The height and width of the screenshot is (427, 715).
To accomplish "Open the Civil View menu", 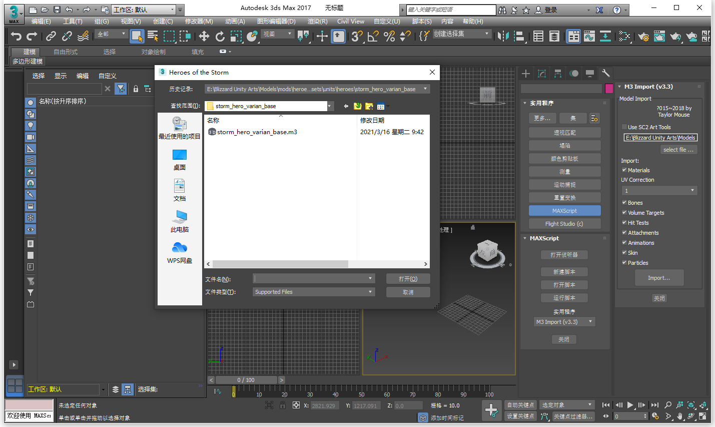I will click(351, 22).
